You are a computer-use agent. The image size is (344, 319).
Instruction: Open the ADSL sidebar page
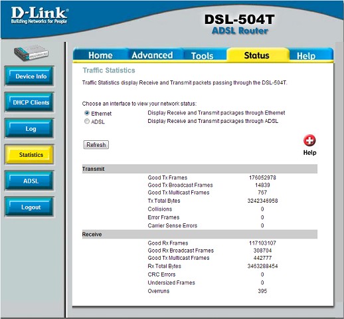point(29,181)
